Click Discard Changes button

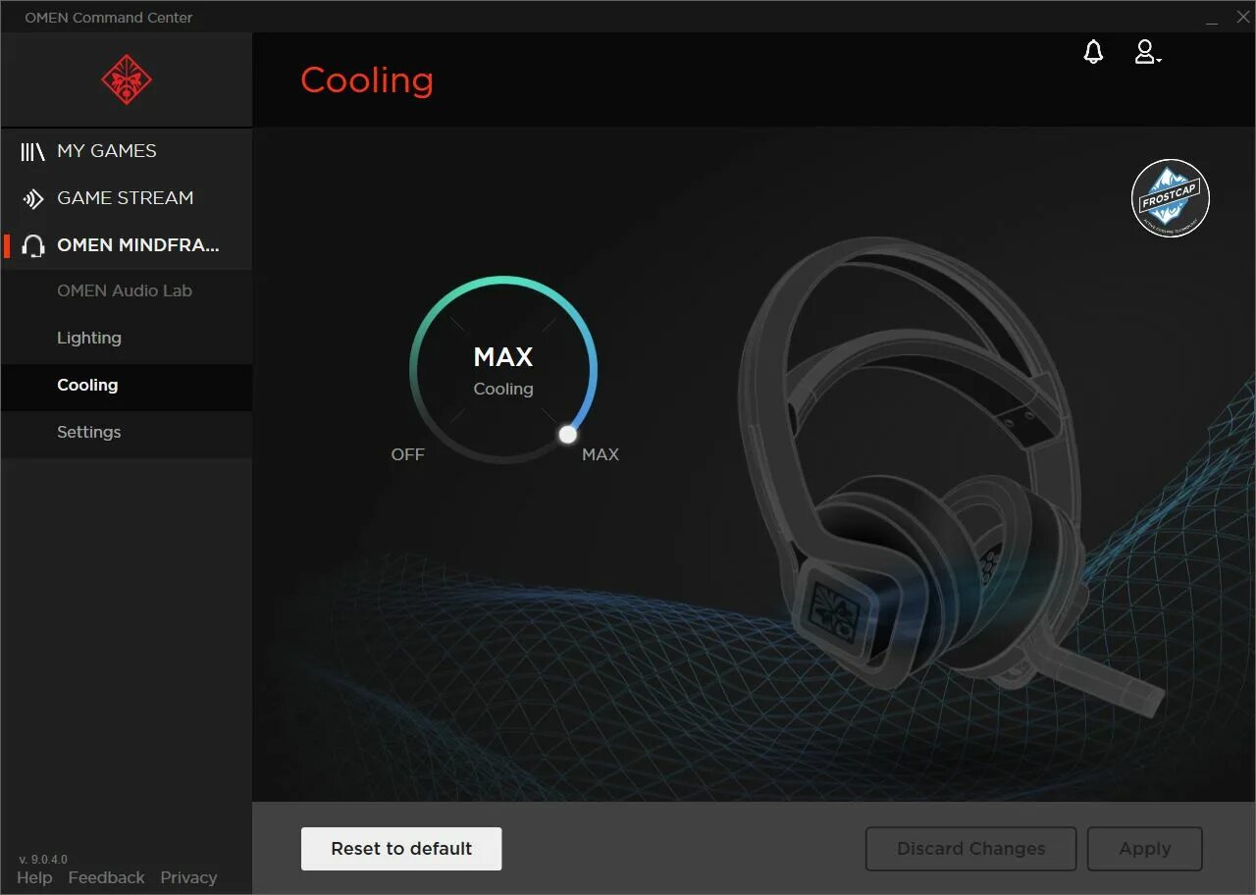tap(971, 849)
